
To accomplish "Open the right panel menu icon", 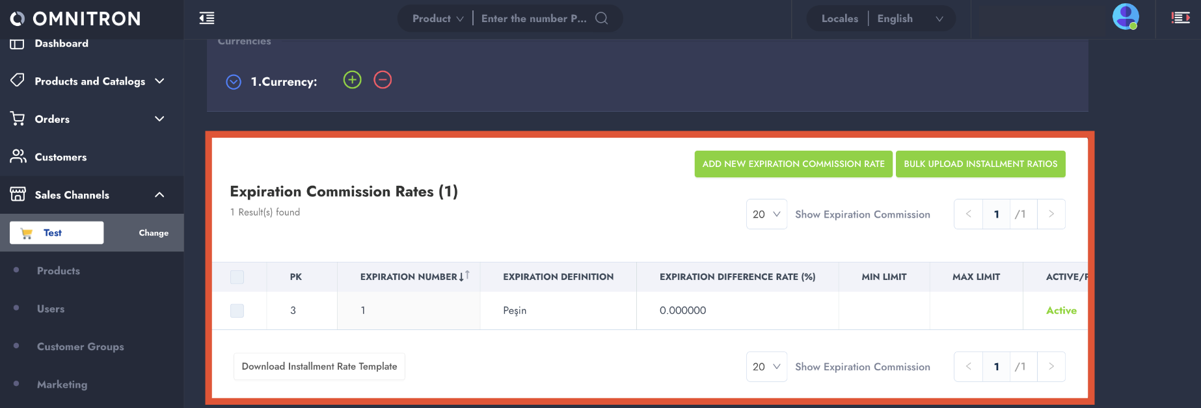I will pyautogui.click(x=1180, y=18).
